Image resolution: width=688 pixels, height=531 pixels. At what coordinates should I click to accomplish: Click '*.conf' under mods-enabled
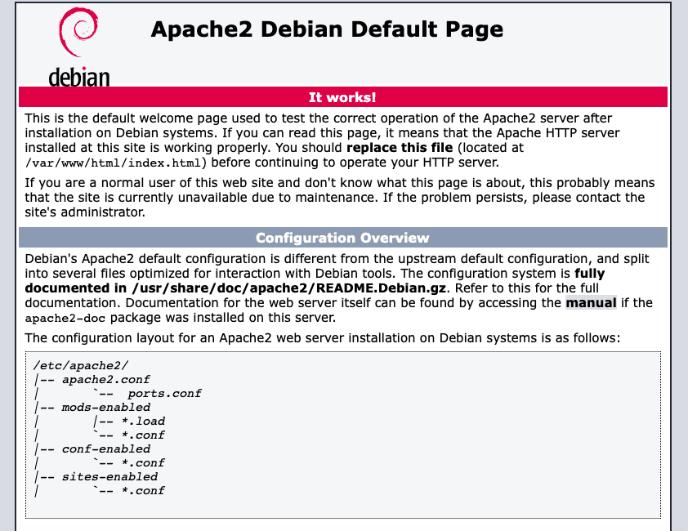pos(143,435)
